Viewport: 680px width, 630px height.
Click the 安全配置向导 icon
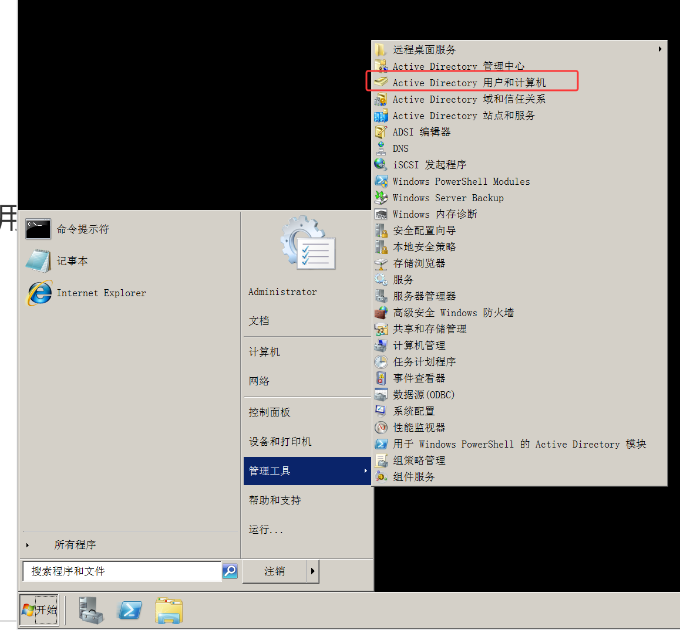pos(381,231)
